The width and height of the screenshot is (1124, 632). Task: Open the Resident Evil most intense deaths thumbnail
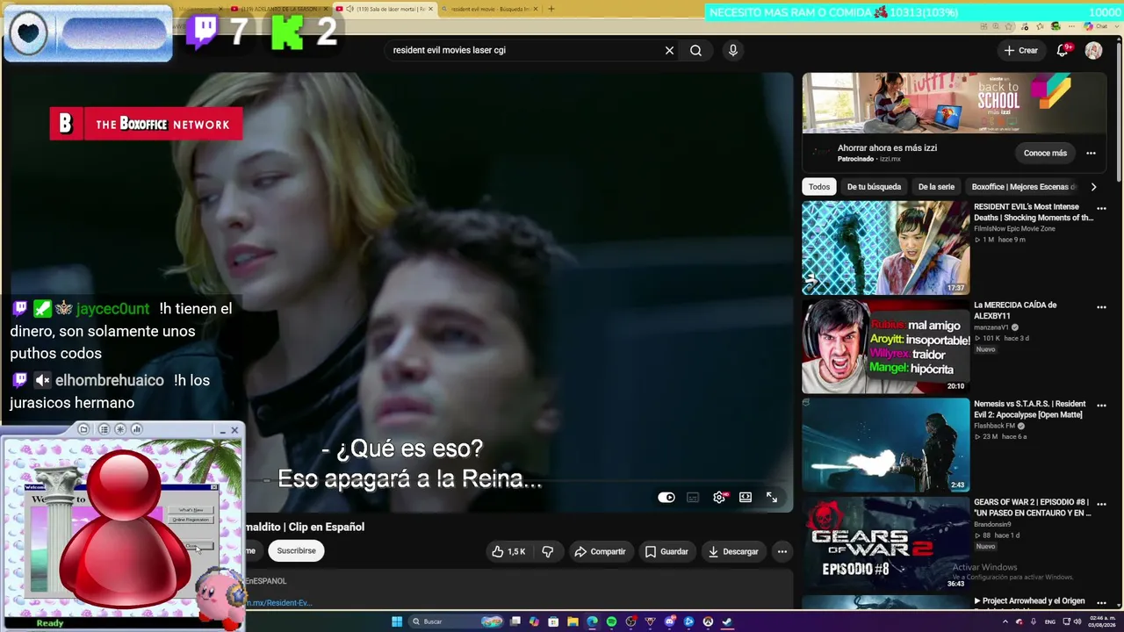click(x=886, y=248)
